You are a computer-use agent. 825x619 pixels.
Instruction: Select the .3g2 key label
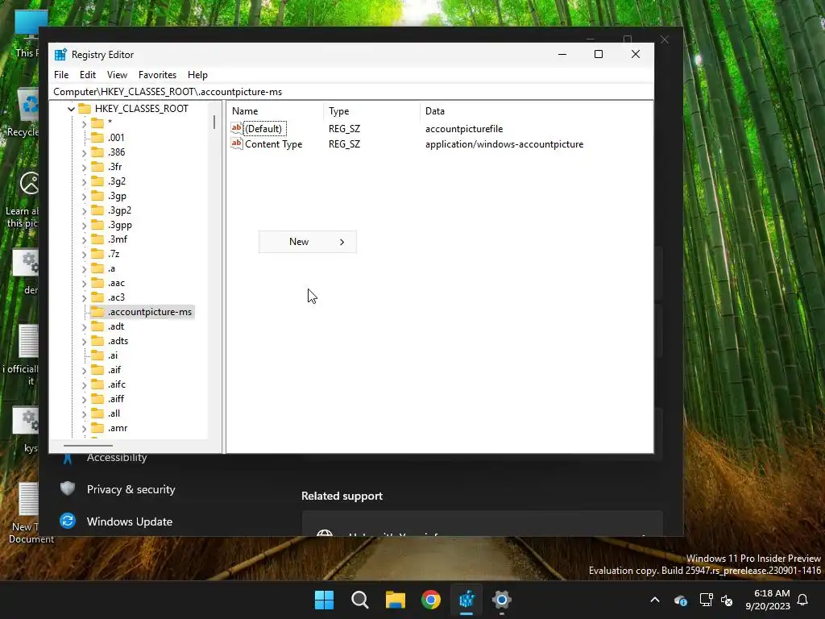coord(117,181)
